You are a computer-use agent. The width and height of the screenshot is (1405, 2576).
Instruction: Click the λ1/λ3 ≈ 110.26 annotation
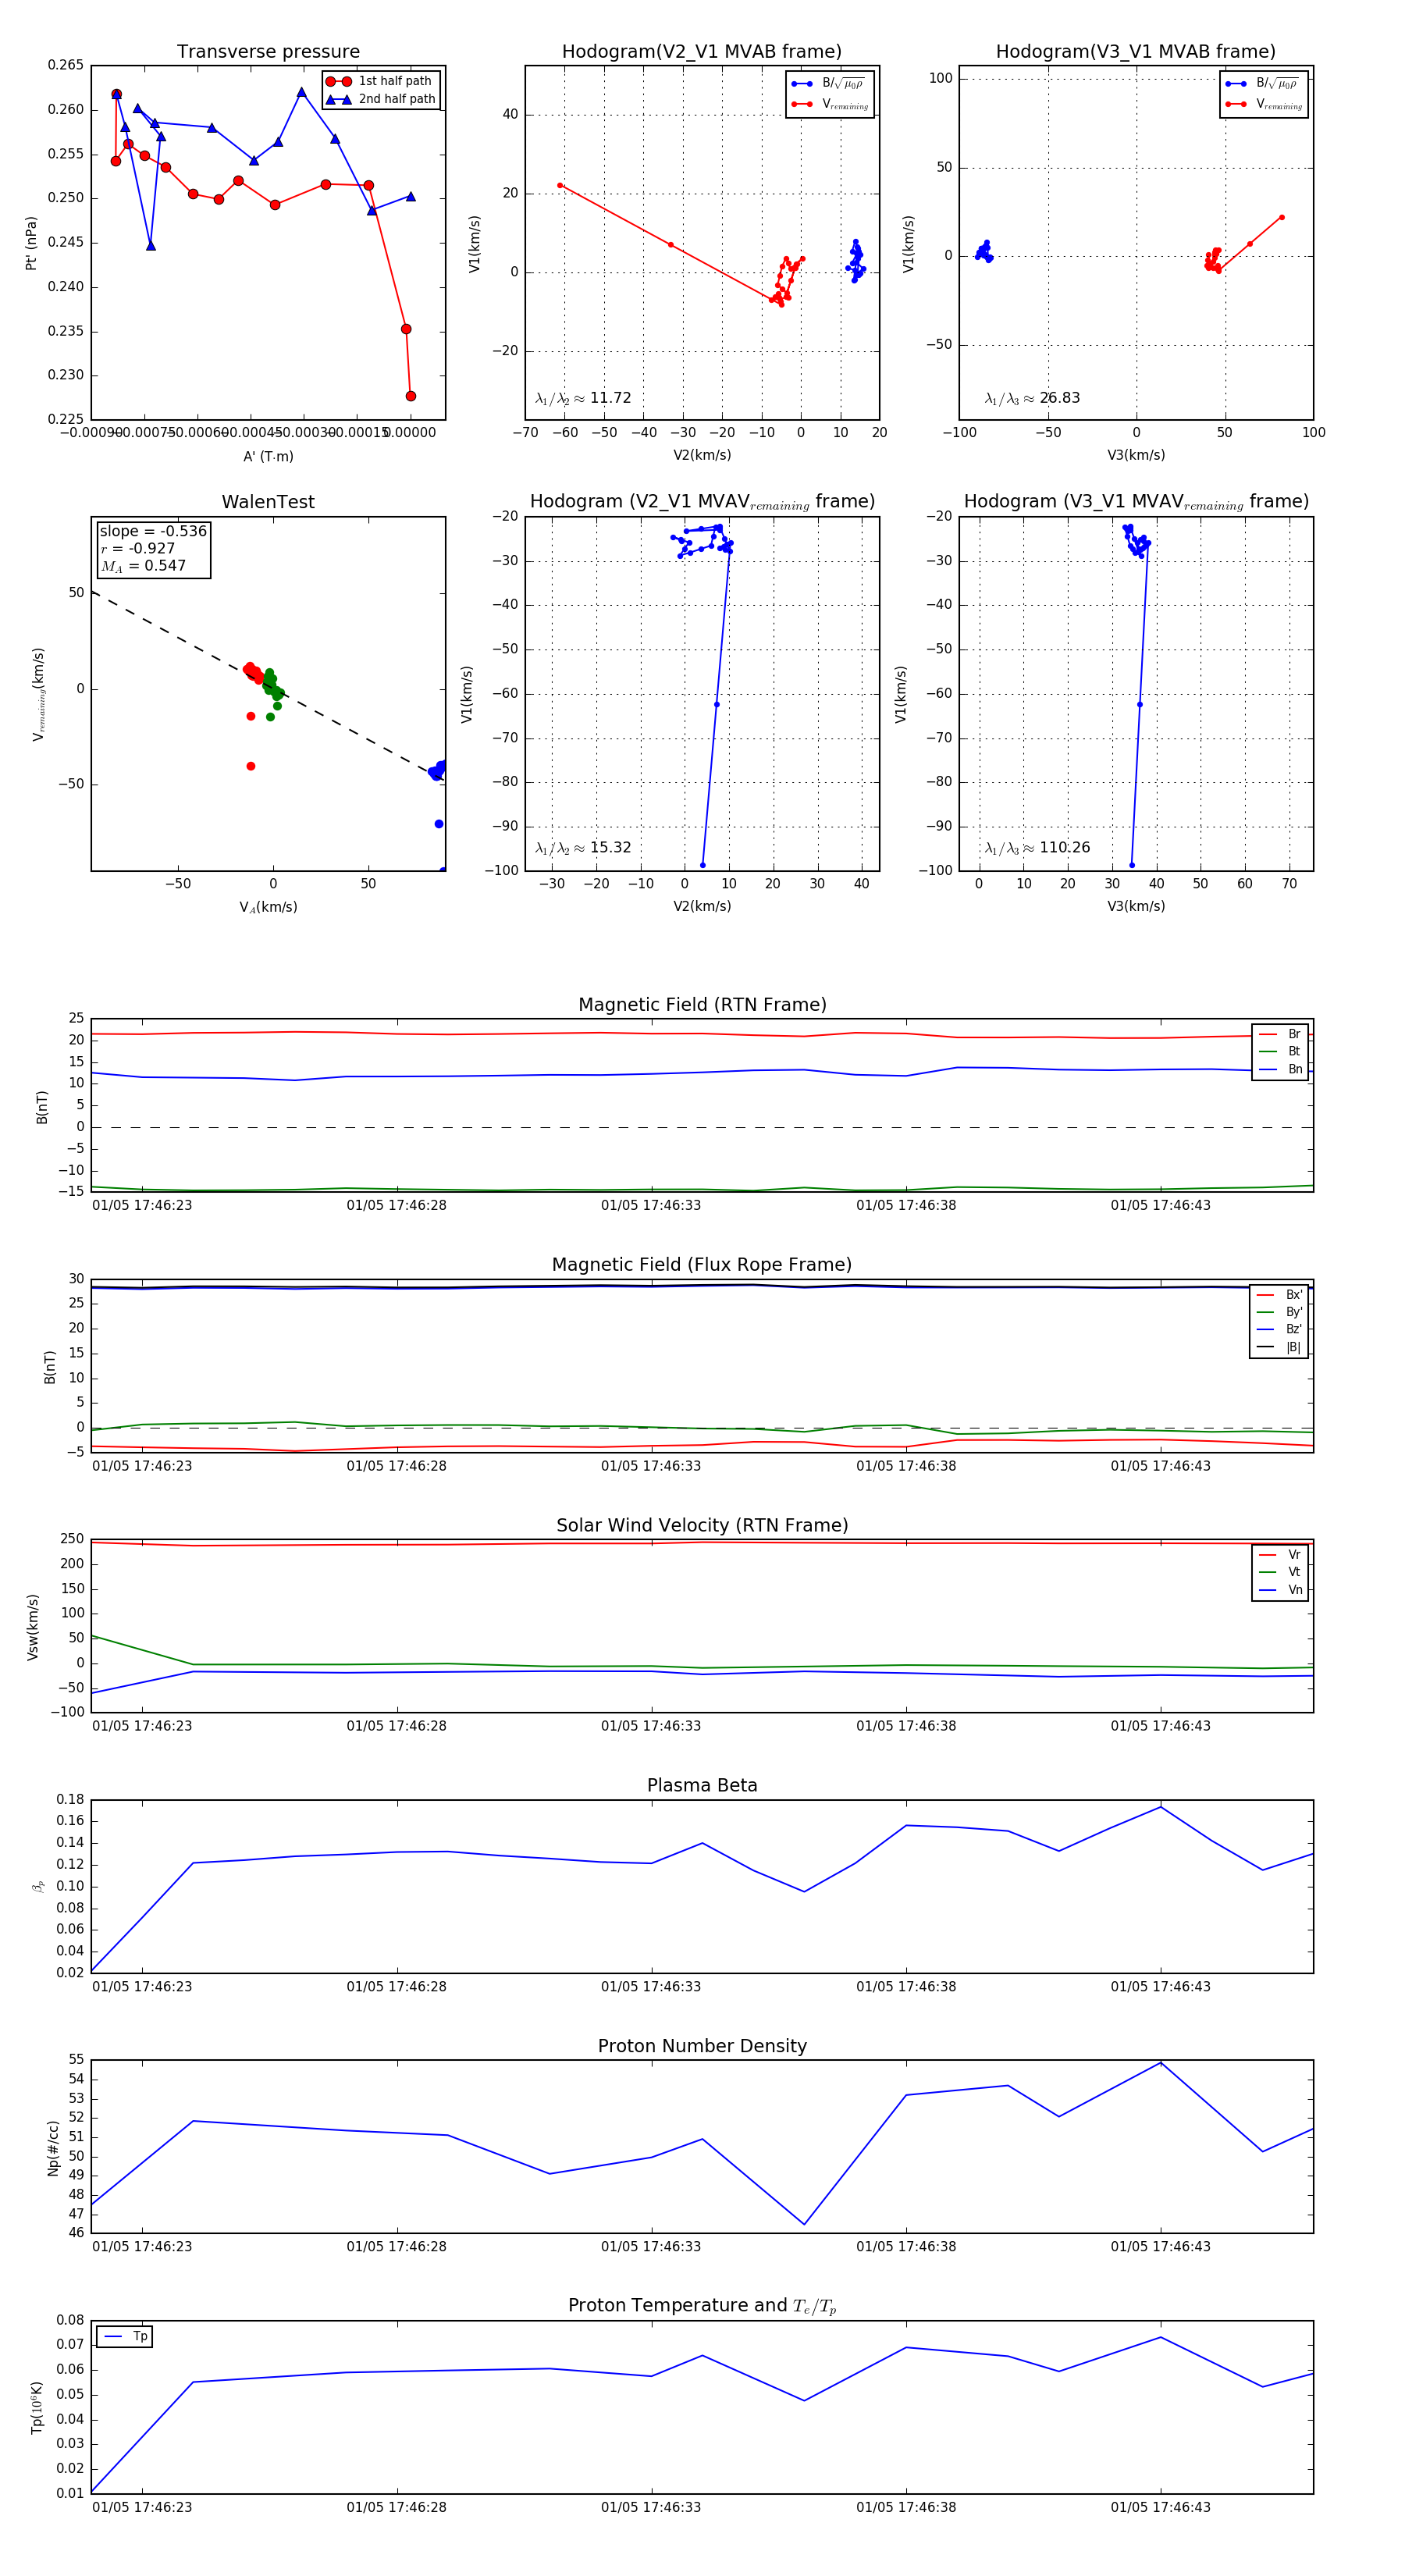(x=1037, y=848)
